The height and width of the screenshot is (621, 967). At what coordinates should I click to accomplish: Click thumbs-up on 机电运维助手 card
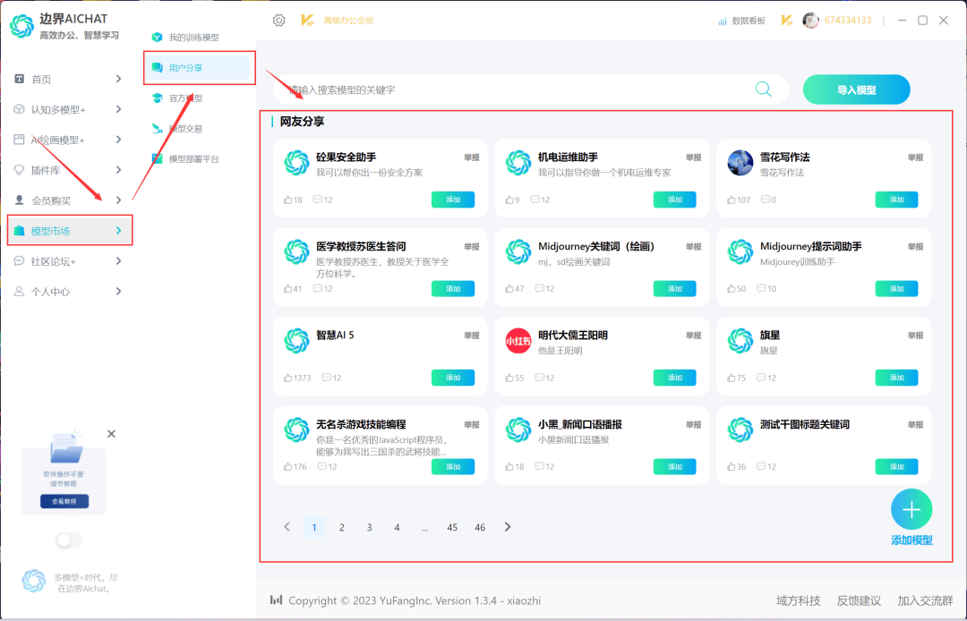point(509,200)
